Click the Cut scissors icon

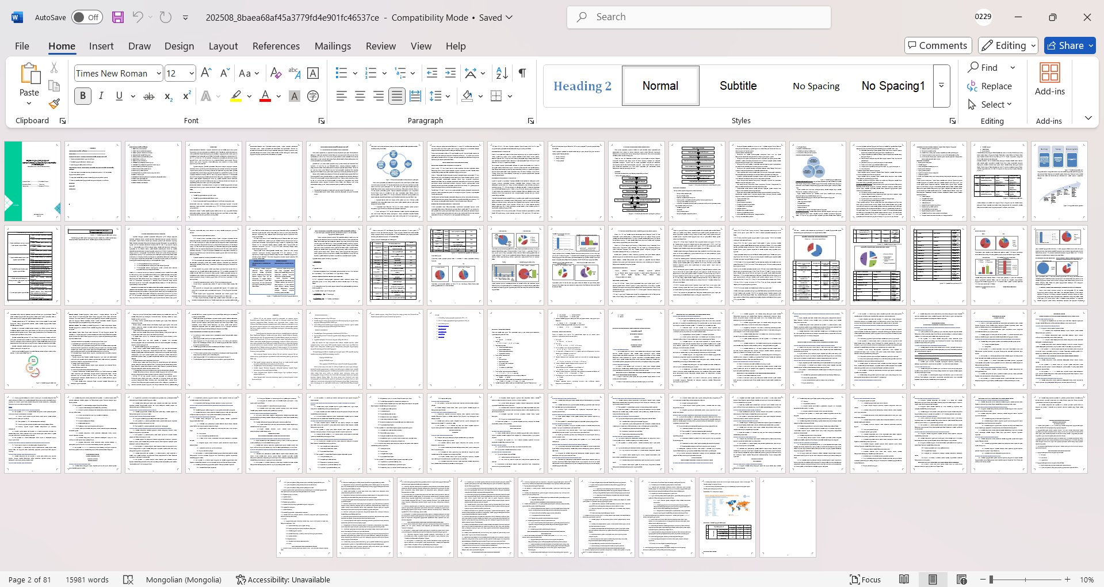[54, 68]
